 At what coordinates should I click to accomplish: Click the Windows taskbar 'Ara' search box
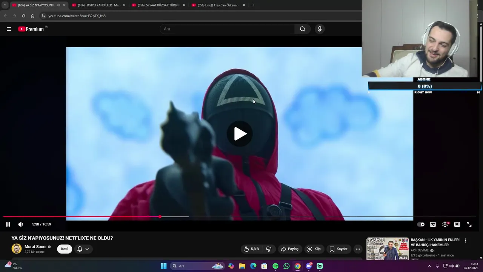pyautogui.click(x=198, y=266)
